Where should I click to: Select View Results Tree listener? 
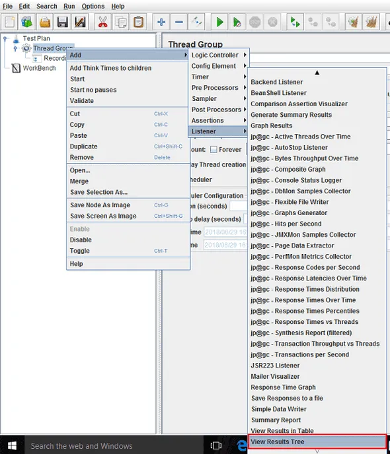click(x=317, y=441)
